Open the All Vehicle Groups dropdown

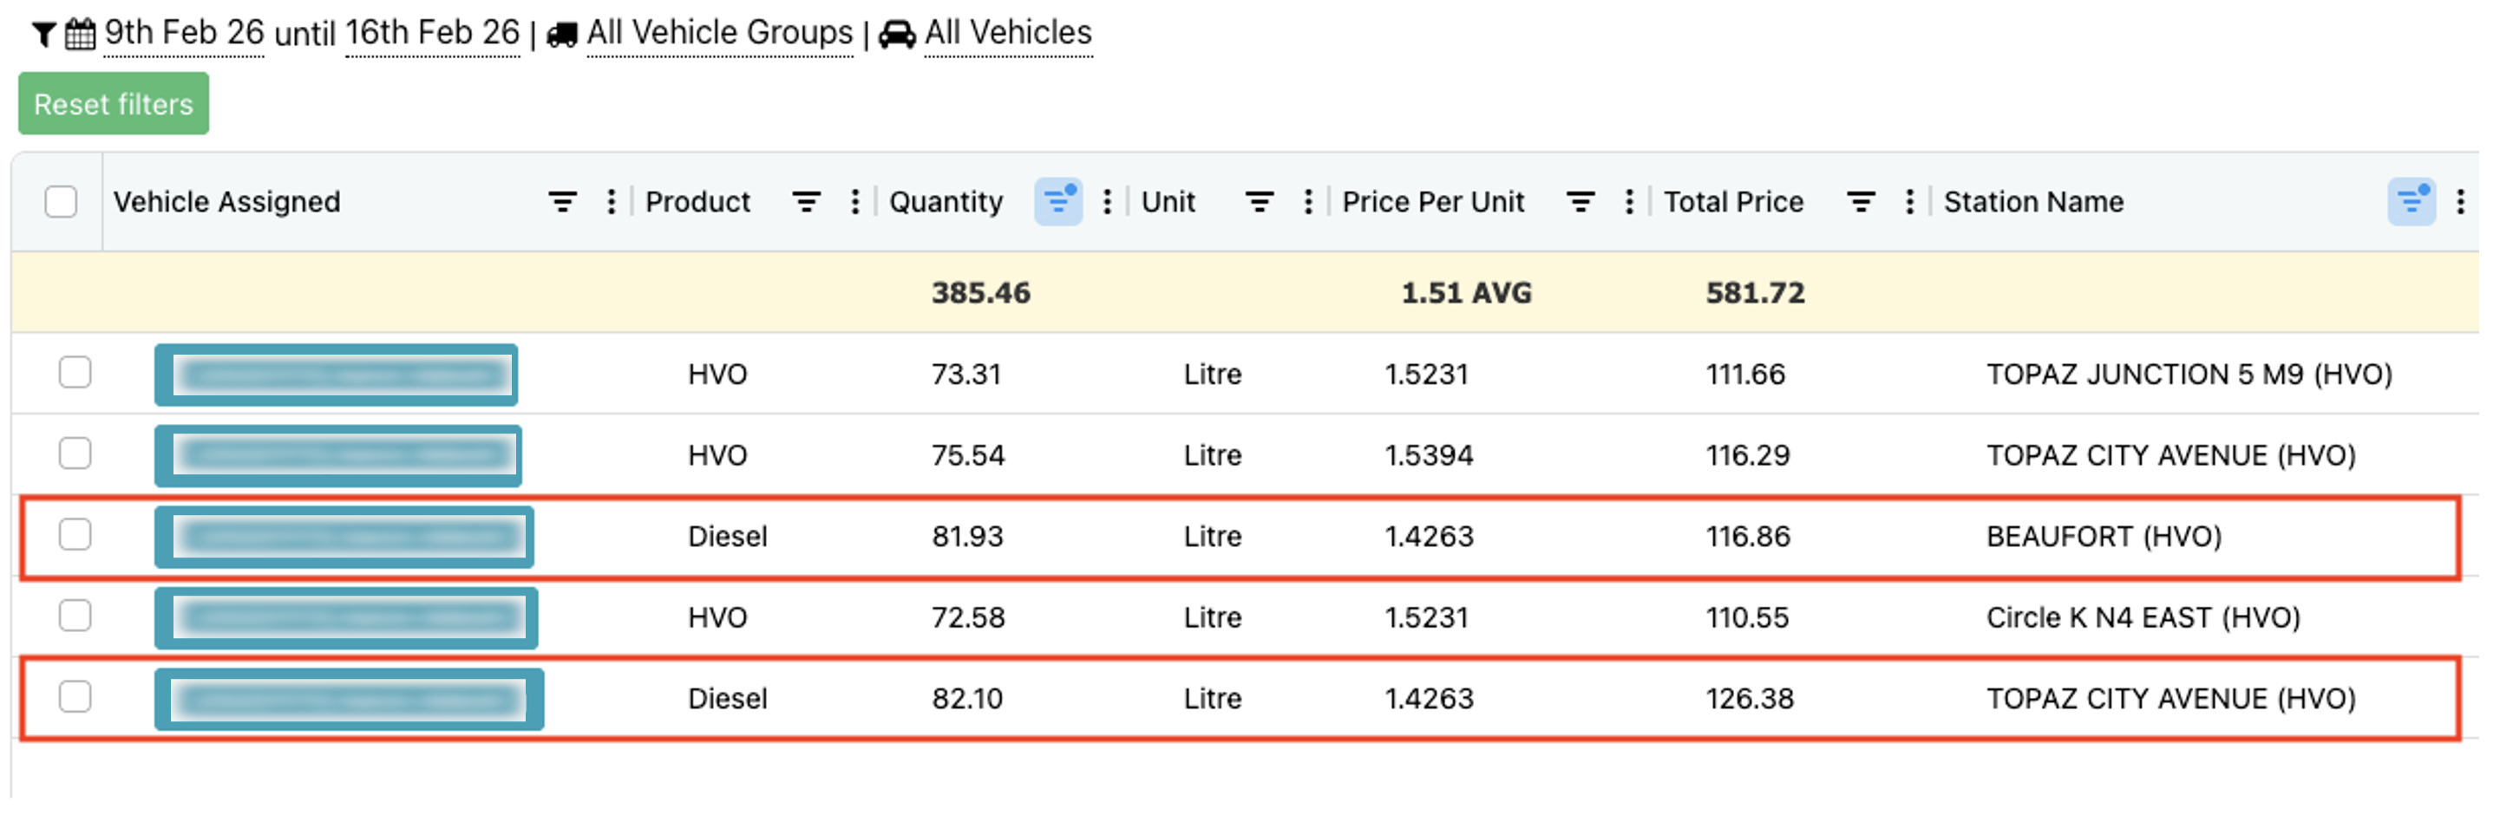[719, 33]
